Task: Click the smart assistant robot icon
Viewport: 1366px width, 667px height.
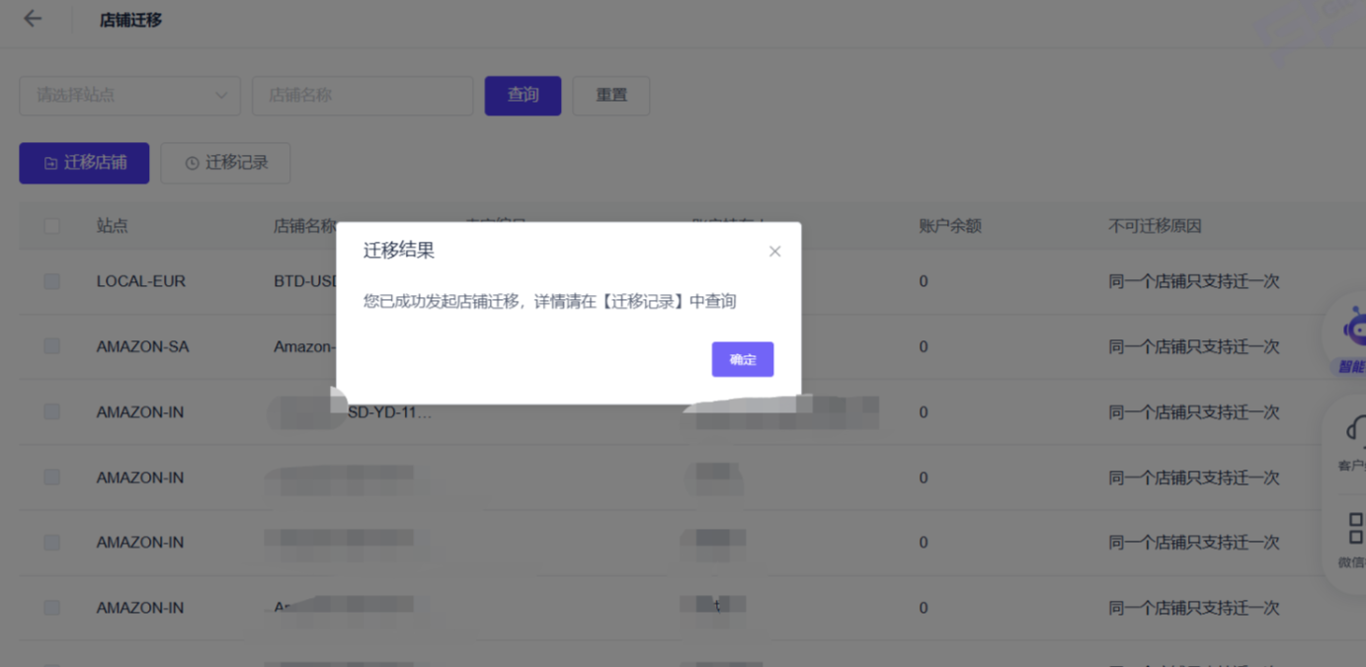Action: 1354,329
